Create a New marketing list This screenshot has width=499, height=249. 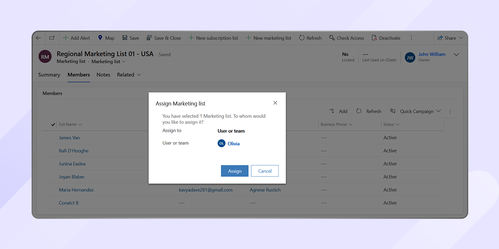coord(269,38)
